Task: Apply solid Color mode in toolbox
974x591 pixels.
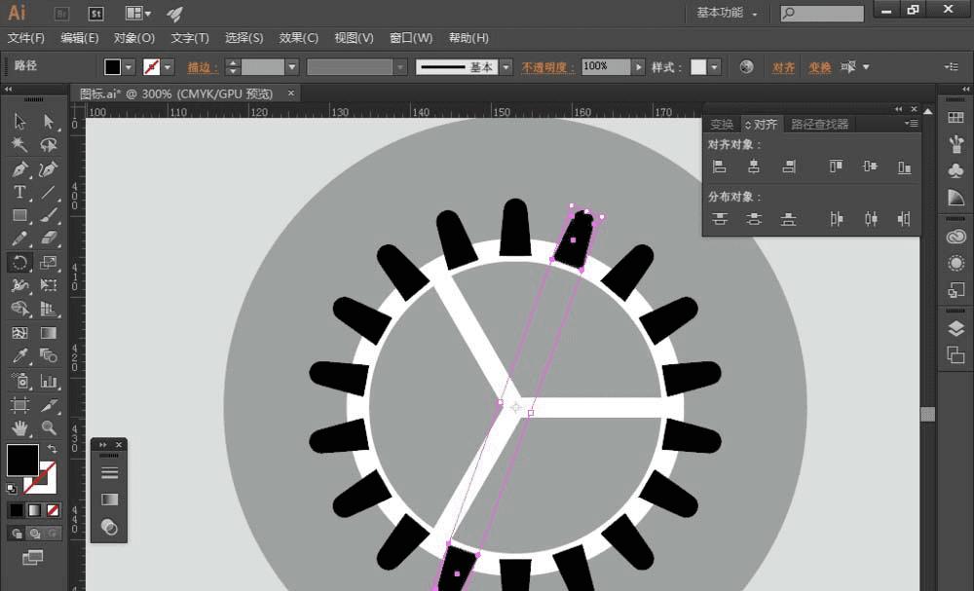Action: 17,510
